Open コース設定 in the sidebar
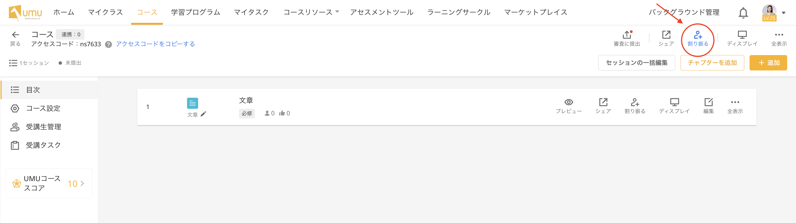This screenshot has height=223, width=796. point(43,108)
